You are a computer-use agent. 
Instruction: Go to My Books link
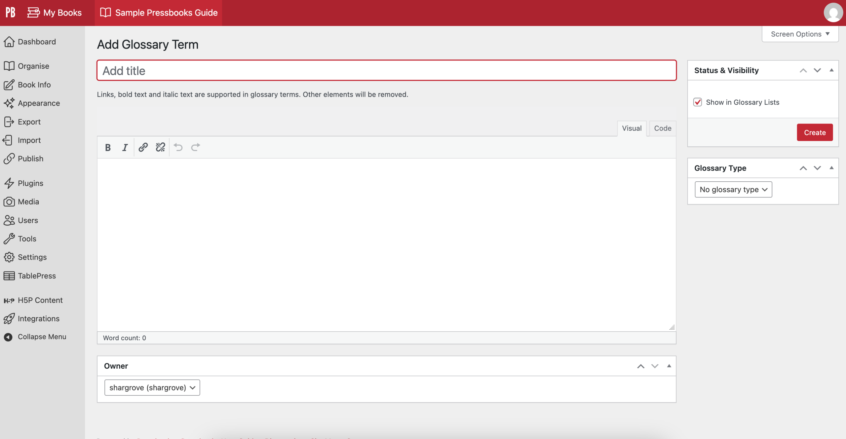click(x=55, y=13)
